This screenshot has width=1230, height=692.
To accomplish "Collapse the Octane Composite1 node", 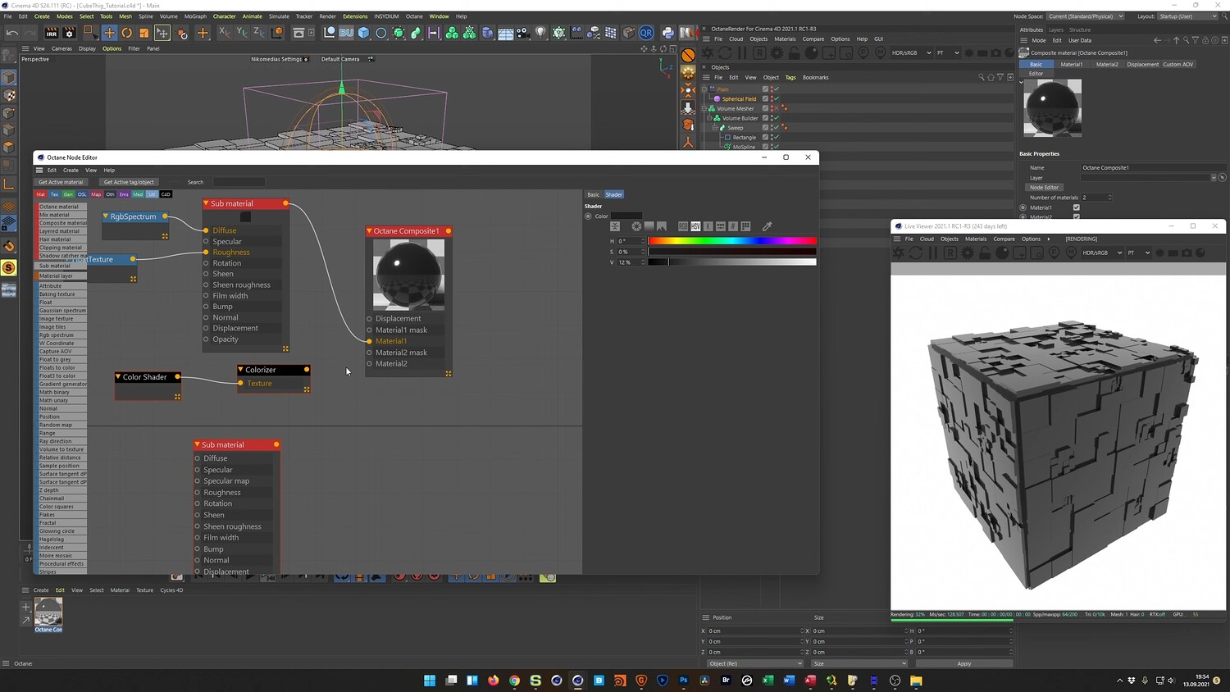I will 370,231.
